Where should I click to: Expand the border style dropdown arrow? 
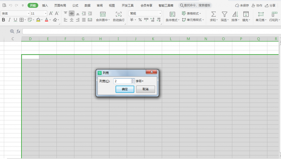(x=25, y=20)
